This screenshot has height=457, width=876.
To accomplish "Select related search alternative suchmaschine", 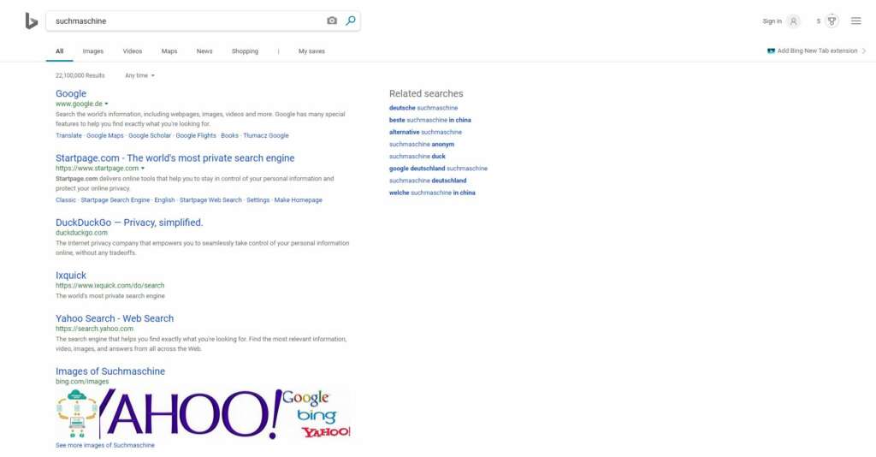I will pos(426,133).
